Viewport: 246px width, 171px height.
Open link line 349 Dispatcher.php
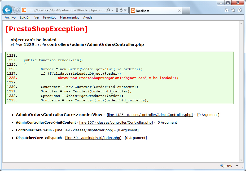84,130
